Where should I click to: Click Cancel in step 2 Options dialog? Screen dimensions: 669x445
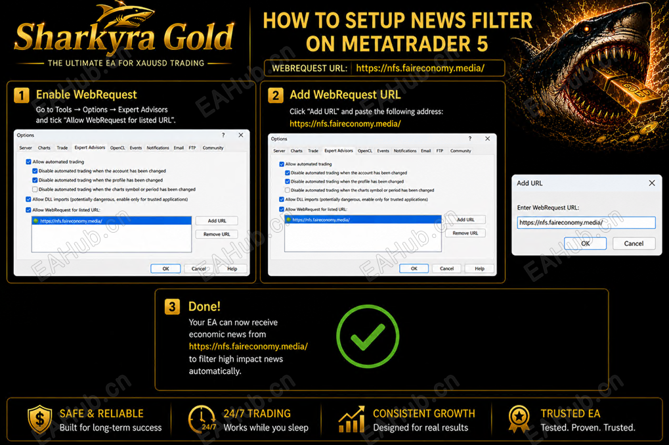(x=446, y=269)
